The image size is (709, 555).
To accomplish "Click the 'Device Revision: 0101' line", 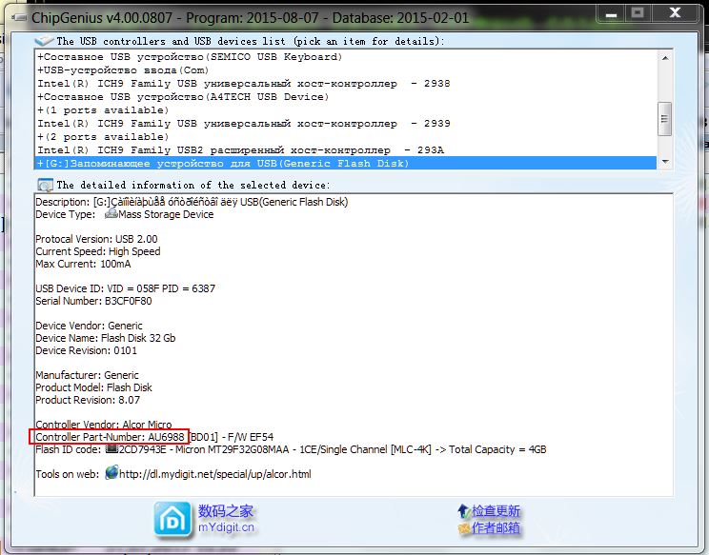I will pyautogui.click(x=86, y=350).
